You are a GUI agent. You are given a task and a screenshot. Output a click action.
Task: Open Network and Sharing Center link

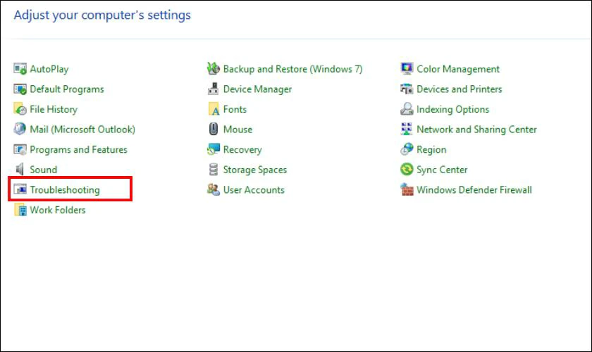[476, 130]
